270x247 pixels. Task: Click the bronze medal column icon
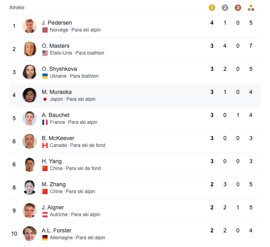click(238, 8)
